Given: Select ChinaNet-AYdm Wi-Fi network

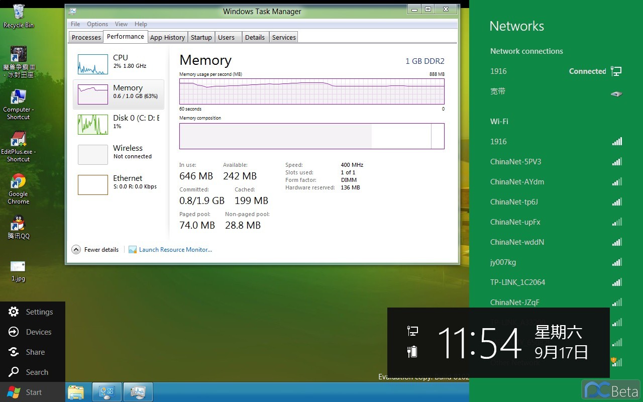Looking at the screenshot, I should click(x=556, y=182).
